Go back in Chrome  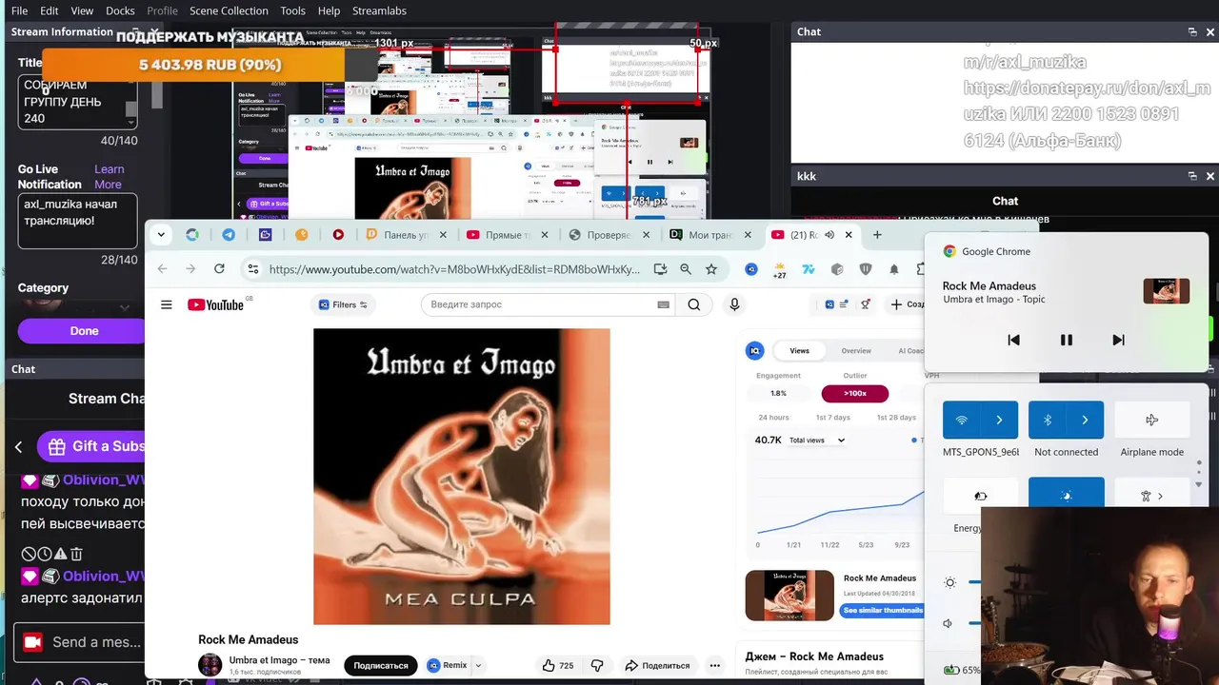162,269
